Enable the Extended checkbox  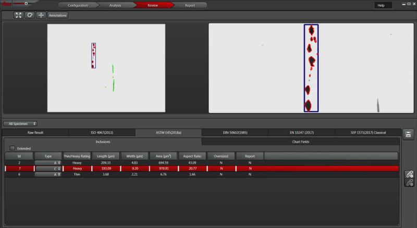tap(13, 148)
